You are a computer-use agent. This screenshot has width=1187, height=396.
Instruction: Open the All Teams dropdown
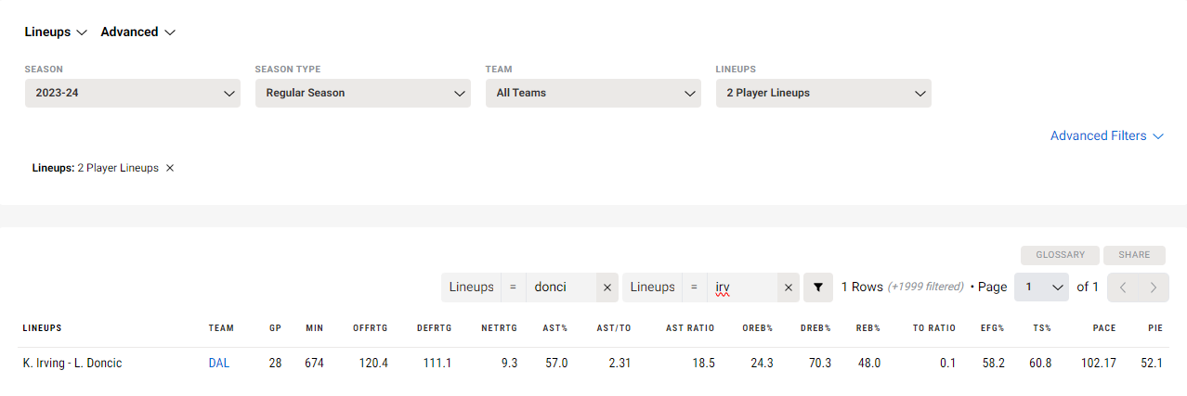[593, 93]
